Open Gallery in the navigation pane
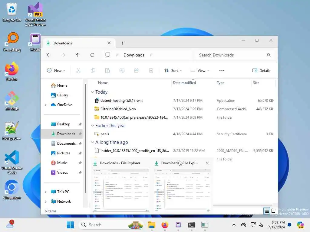The width and height of the screenshot is (310, 232). 59,95
